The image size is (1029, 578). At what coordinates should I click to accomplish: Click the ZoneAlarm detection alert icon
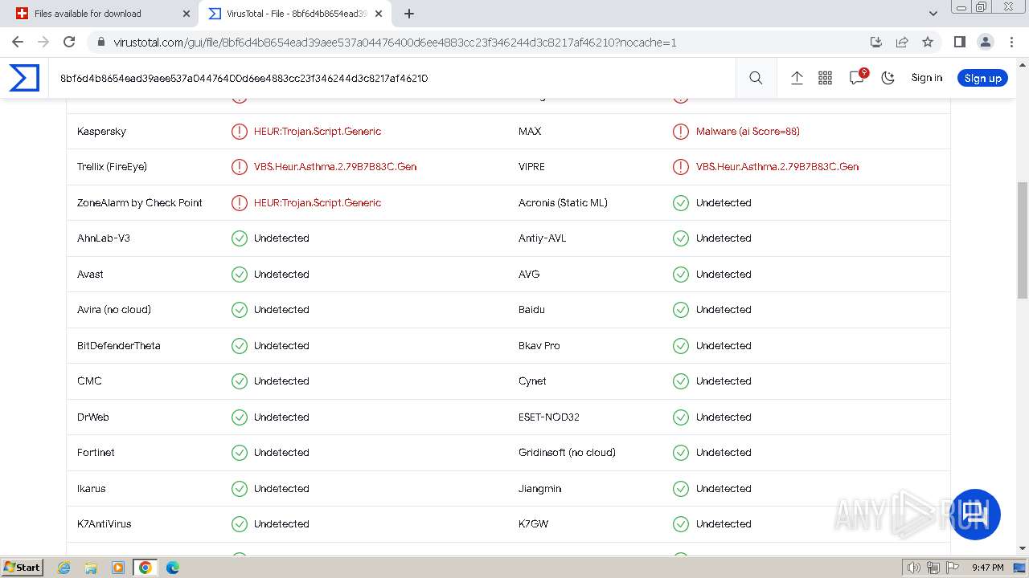(x=240, y=203)
